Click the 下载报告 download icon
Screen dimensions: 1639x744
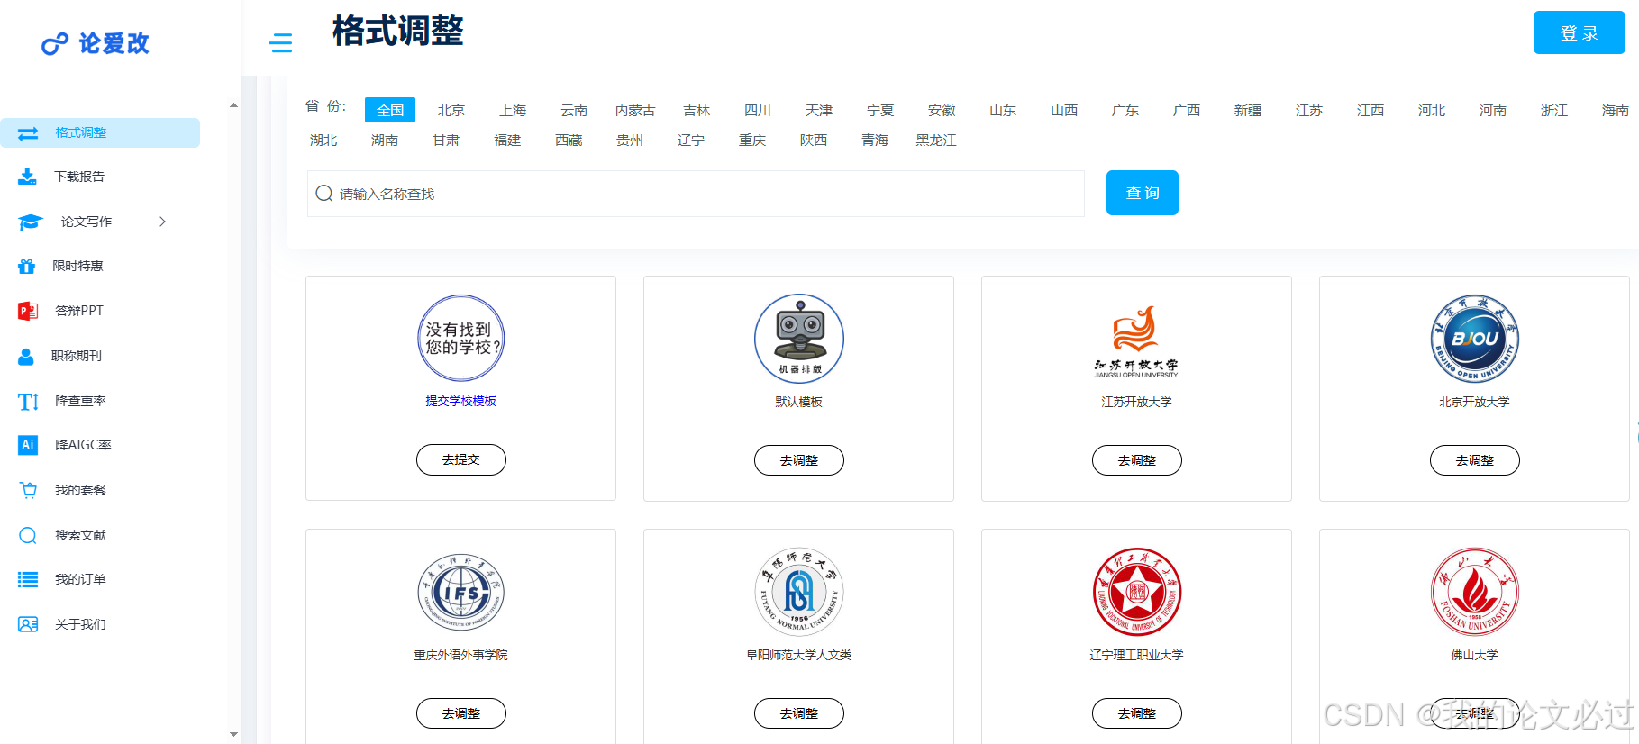(28, 177)
